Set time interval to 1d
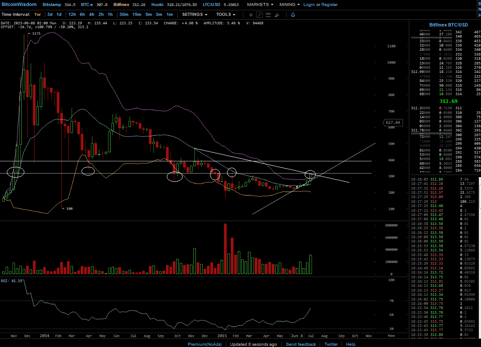 [59, 15]
